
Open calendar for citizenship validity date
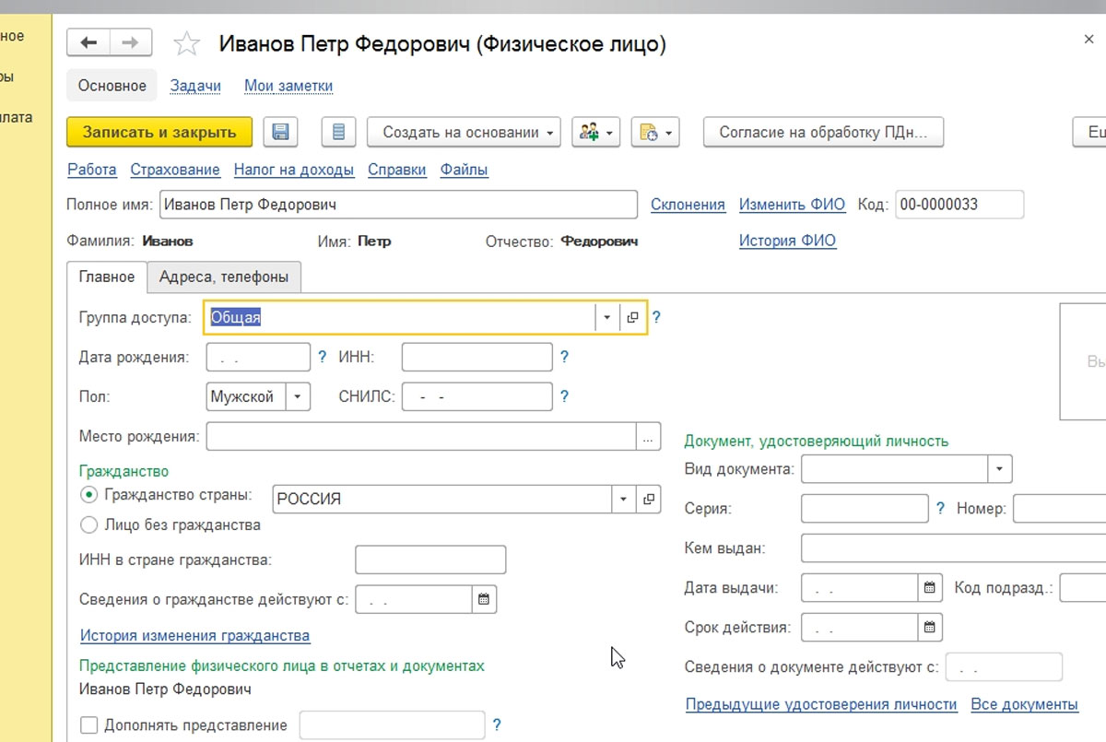(x=483, y=599)
